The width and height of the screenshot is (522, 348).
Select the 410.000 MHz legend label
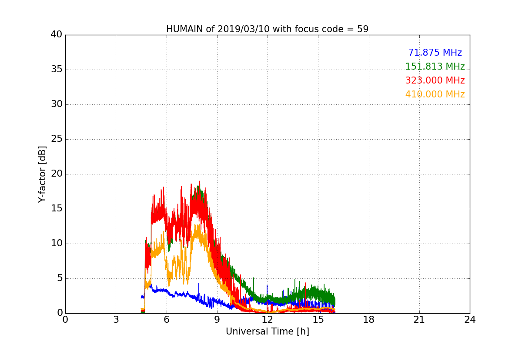tap(435, 94)
